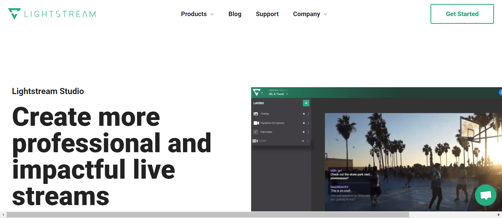Toggle Rainmaker layer visibility square
The width and height of the screenshot is (502, 218).
[304, 132]
